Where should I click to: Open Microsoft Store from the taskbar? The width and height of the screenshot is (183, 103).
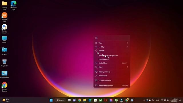[95, 100]
